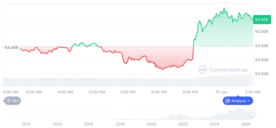Click the CoinMarketCap watermark logo icon

(x=203, y=70)
